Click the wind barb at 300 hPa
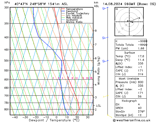This screenshot has width=158, height=122. coord(105,8)
